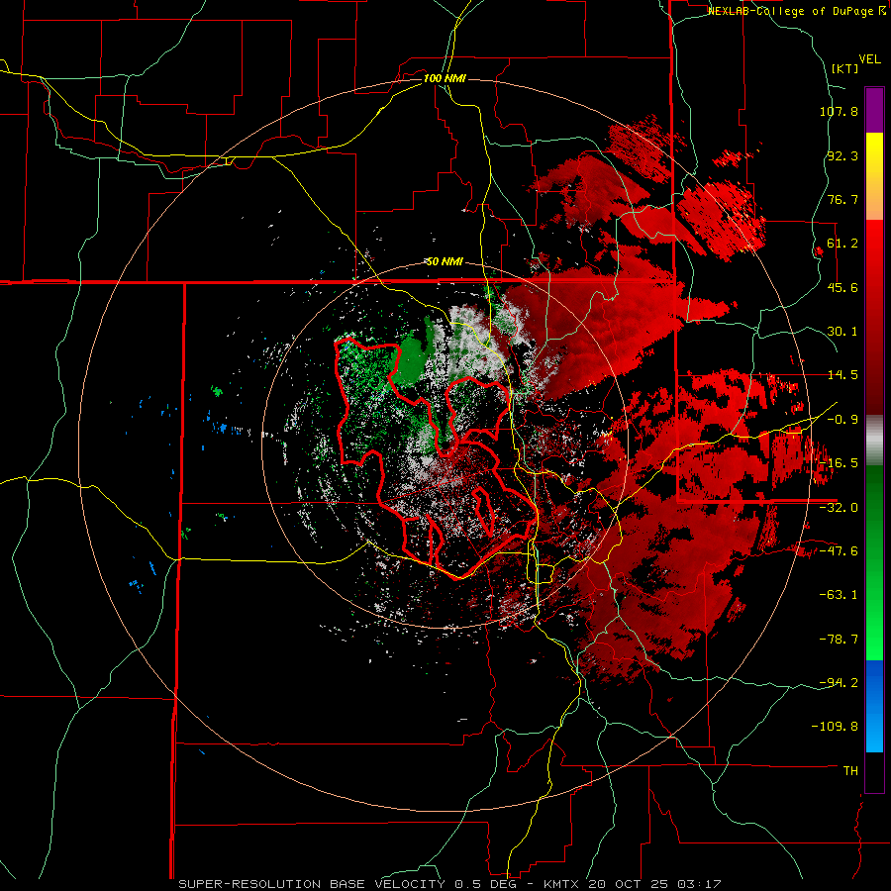The width and height of the screenshot is (891, 891).
Task: Click the 50 NMI range ring label
Action: [445, 262]
